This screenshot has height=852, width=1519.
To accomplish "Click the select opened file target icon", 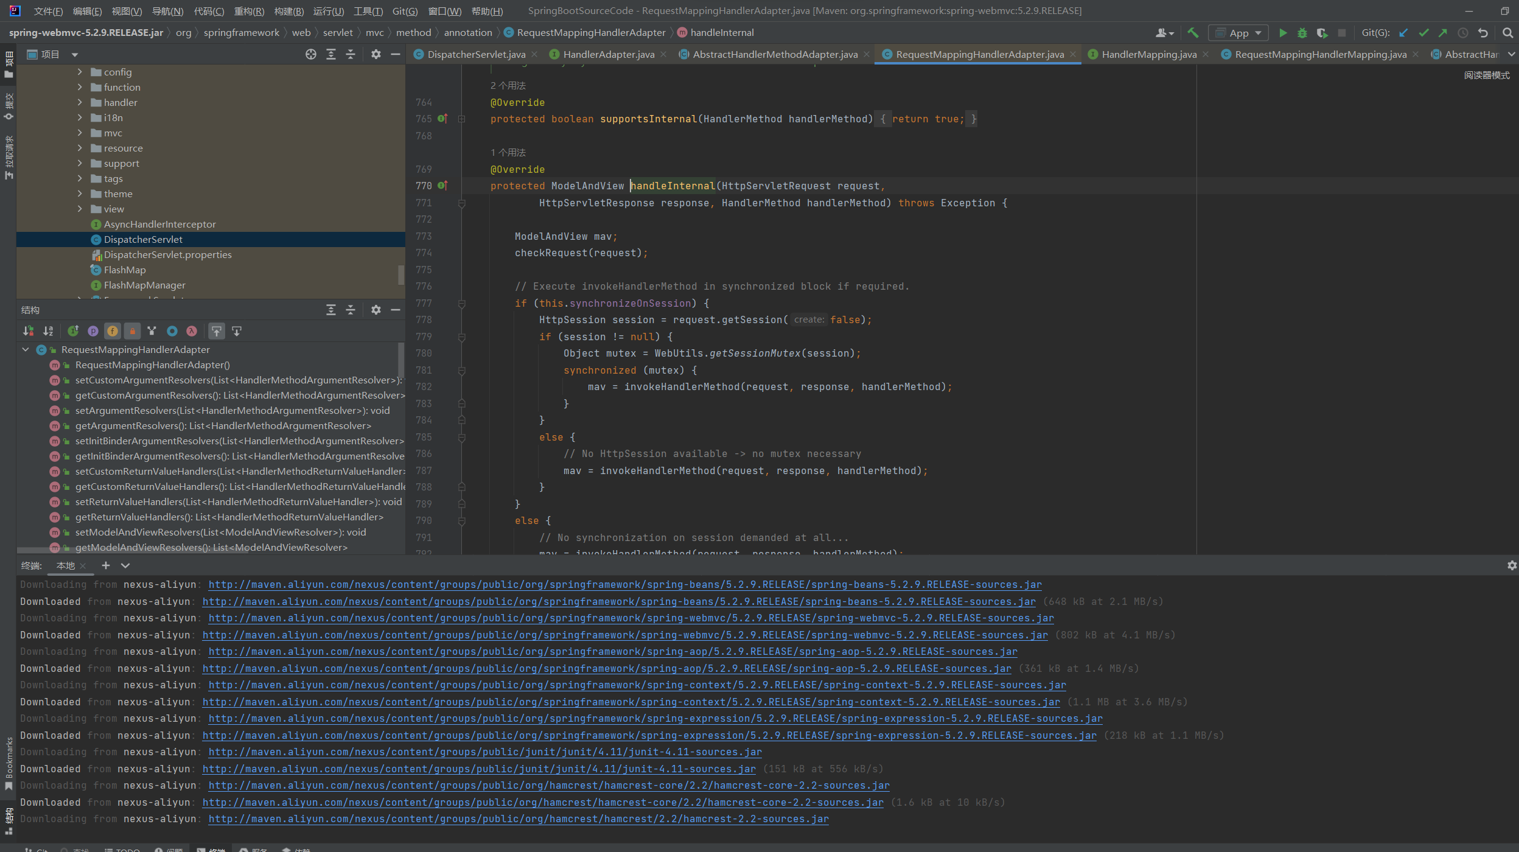I will [311, 54].
